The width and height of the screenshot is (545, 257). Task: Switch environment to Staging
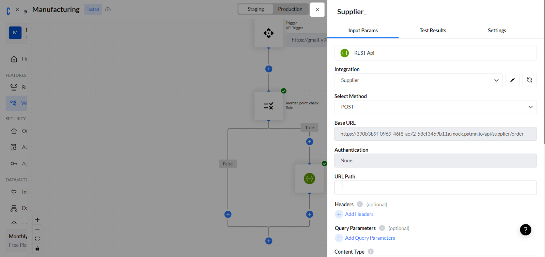click(x=255, y=9)
